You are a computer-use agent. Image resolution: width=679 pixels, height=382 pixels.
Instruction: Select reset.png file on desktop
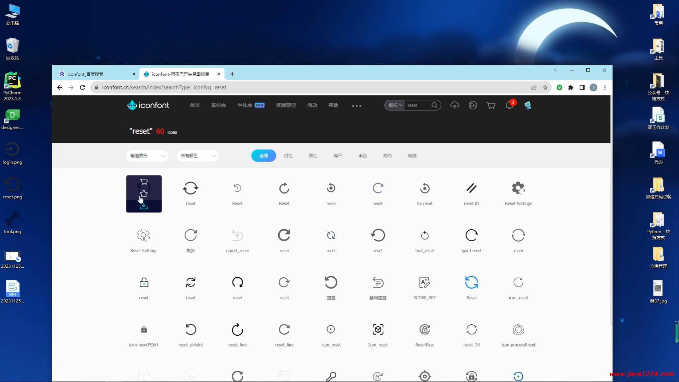[x=12, y=188]
